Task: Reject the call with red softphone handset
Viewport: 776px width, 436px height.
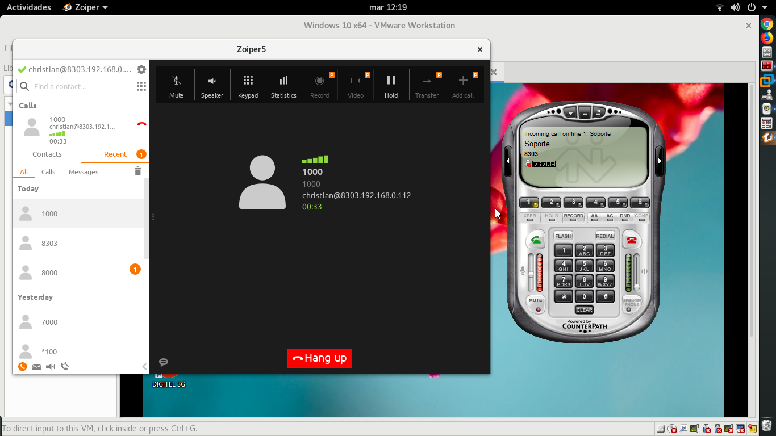Action: click(x=631, y=240)
